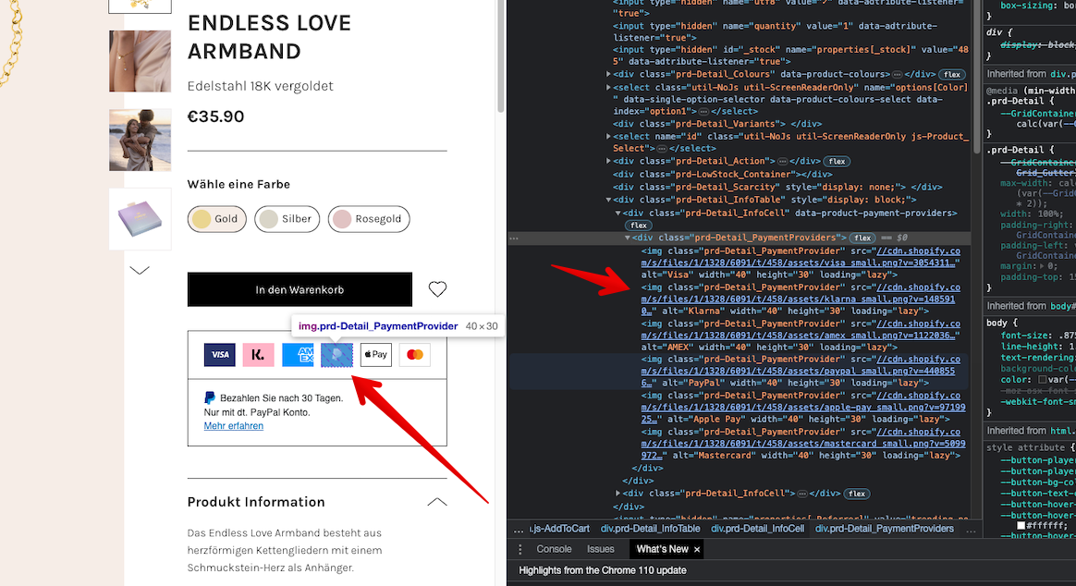The image size is (1076, 586).
Task: Click flex badge on prd-Detail_Colours div
Action: 952,75
